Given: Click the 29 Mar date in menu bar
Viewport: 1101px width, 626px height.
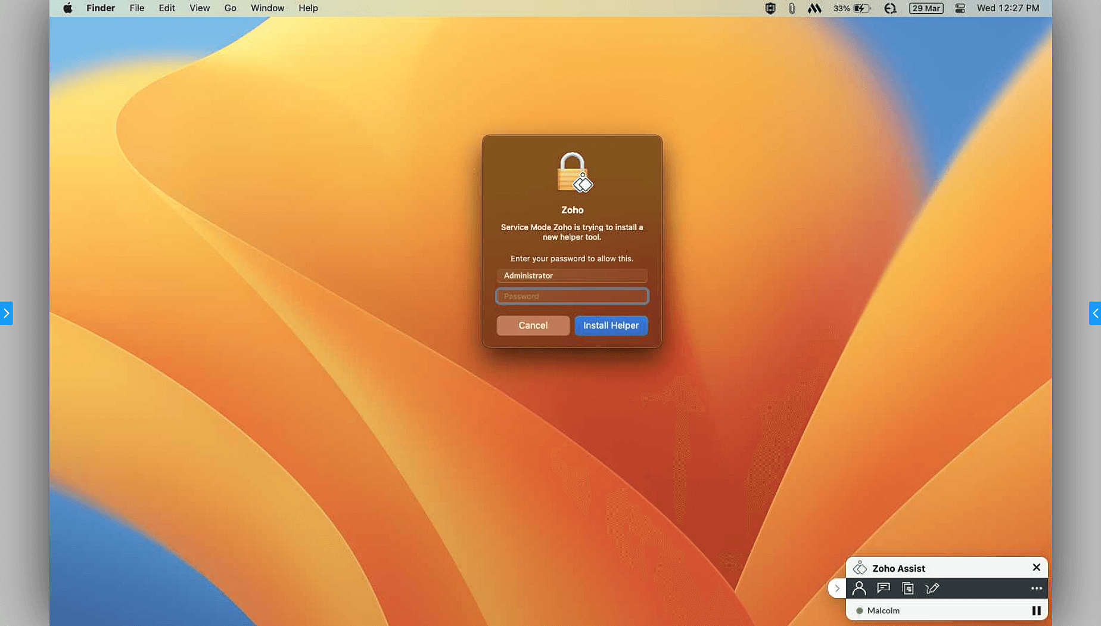Looking at the screenshot, I should [x=926, y=8].
